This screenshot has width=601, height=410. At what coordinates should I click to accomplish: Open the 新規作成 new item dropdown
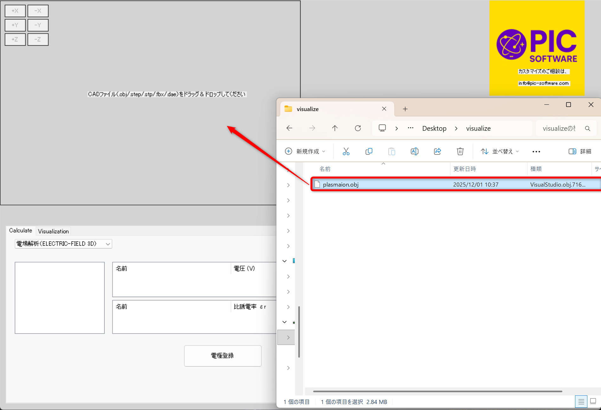pyautogui.click(x=305, y=152)
